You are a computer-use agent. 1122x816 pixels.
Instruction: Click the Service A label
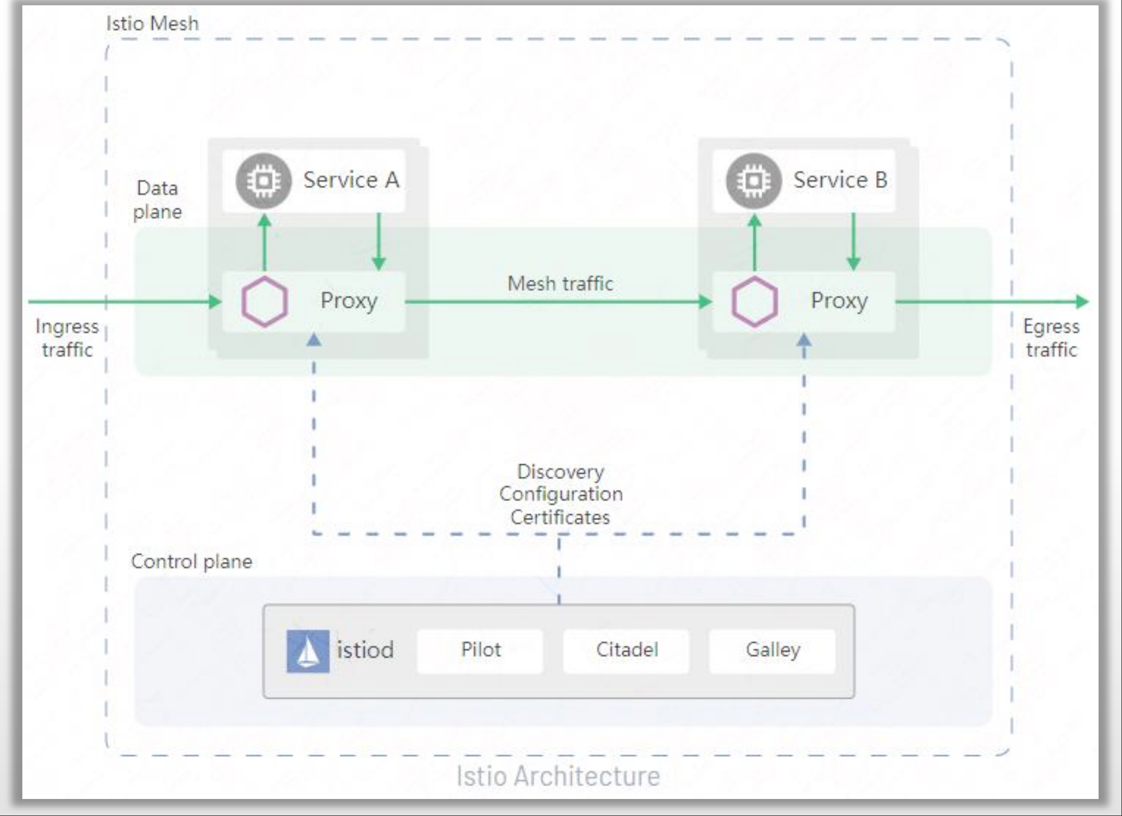(x=351, y=180)
